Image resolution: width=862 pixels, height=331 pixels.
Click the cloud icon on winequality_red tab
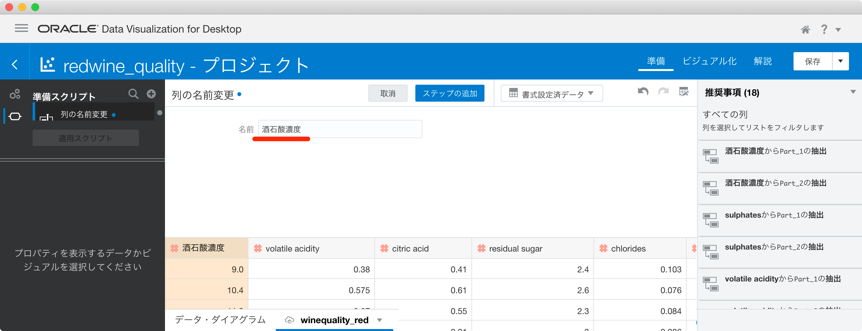click(289, 320)
